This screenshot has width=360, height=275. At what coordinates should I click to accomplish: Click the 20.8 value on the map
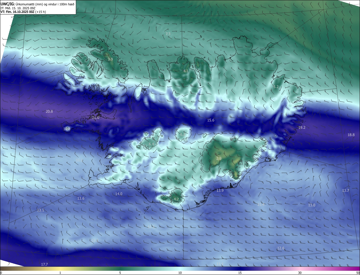click(49, 111)
